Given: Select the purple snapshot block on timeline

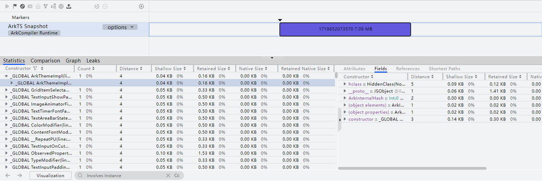Looking at the screenshot, I should 345,29.
